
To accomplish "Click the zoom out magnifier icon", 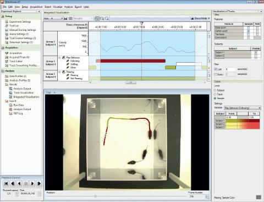I will (x=107, y=18).
